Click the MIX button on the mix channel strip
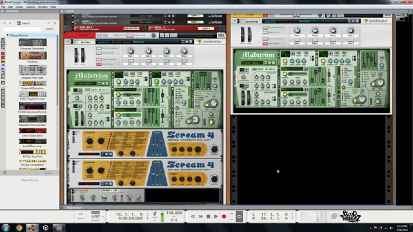Image resolution: width=413 pixels, height=232 pixels. 221,35
